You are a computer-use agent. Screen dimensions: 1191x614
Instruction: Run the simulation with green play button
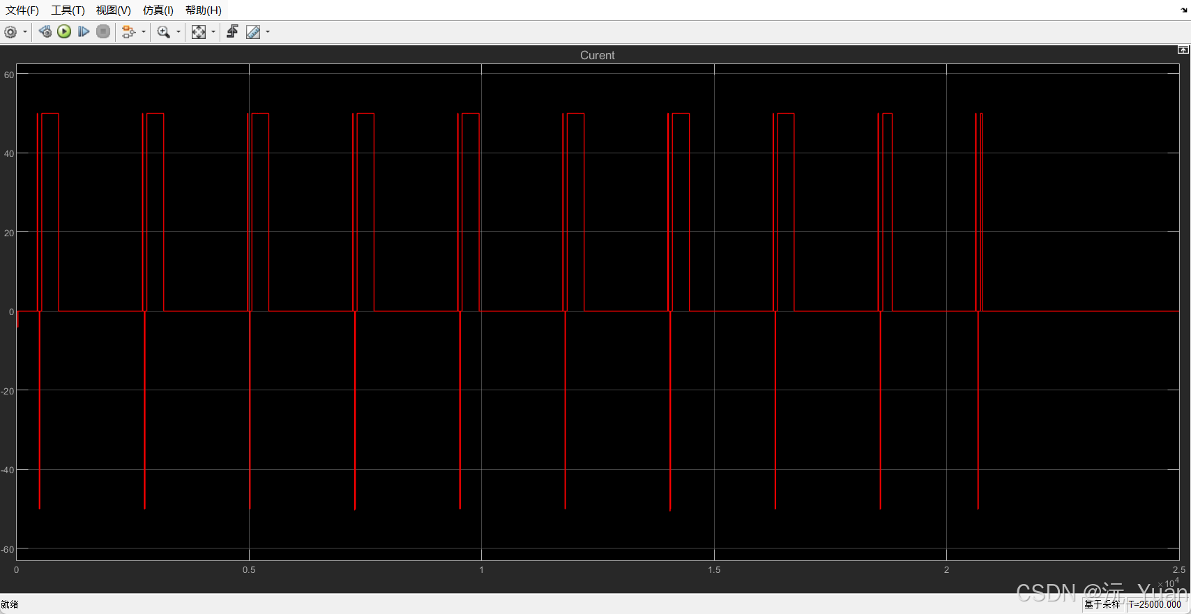[x=64, y=31]
